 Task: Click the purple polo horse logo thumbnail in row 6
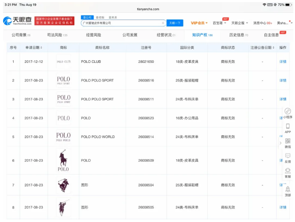[x=64, y=160]
